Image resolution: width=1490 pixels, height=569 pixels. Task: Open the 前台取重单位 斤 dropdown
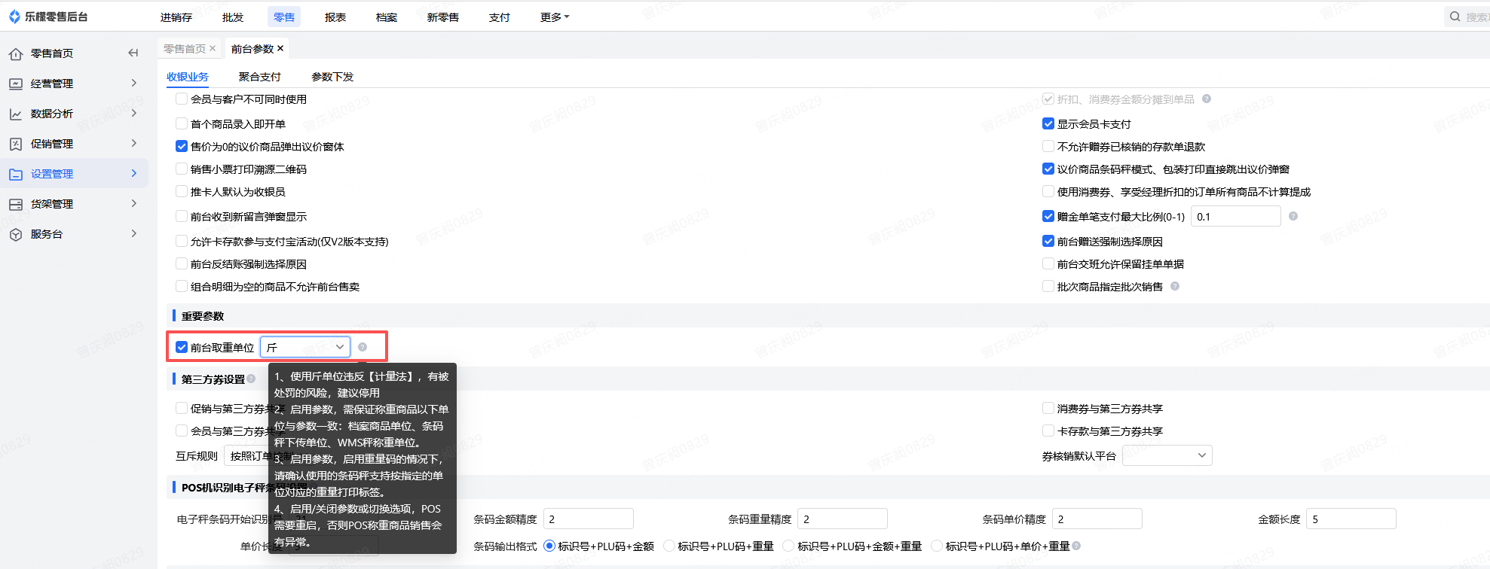tap(305, 347)
